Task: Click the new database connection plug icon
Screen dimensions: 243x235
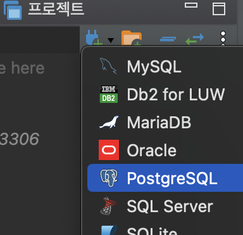Action: click(x=94, y=37)
